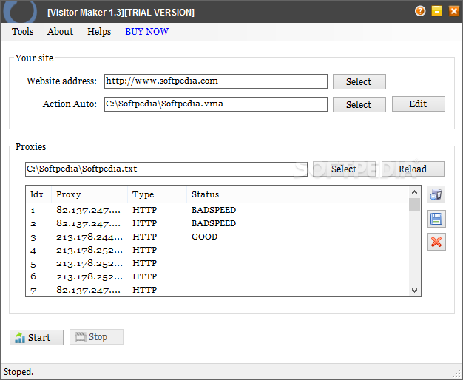Save proxy list with floppy disk icon
The height and width of the screenshot is (380, 463).
coord(436,219)
